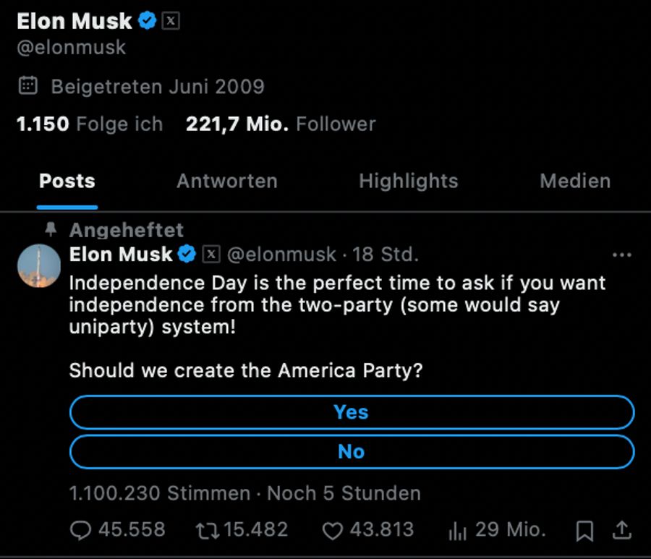The image size is (651, 559).
Task: Click the share upload icon
Action: (622, 530)
